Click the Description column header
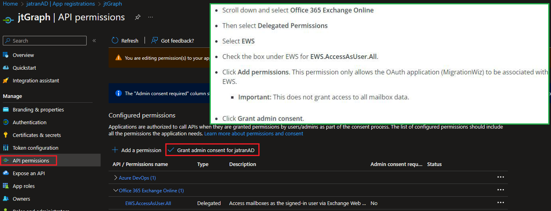 coord(243,164)
